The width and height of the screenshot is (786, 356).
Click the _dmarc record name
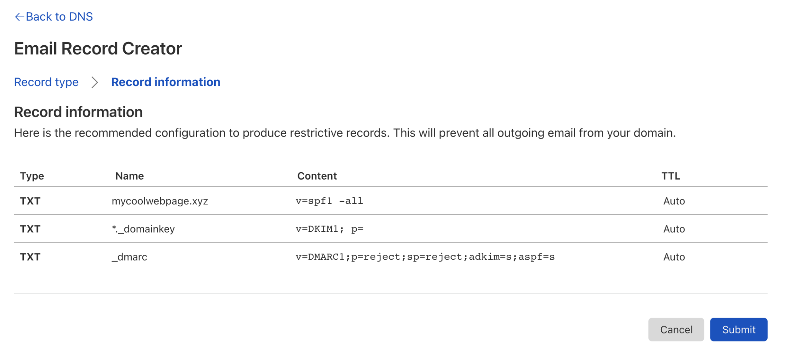pos(129,257)
